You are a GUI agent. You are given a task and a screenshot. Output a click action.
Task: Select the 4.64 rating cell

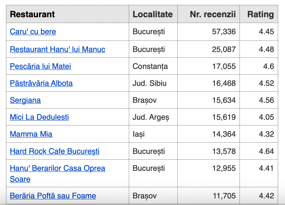[266, 151]
